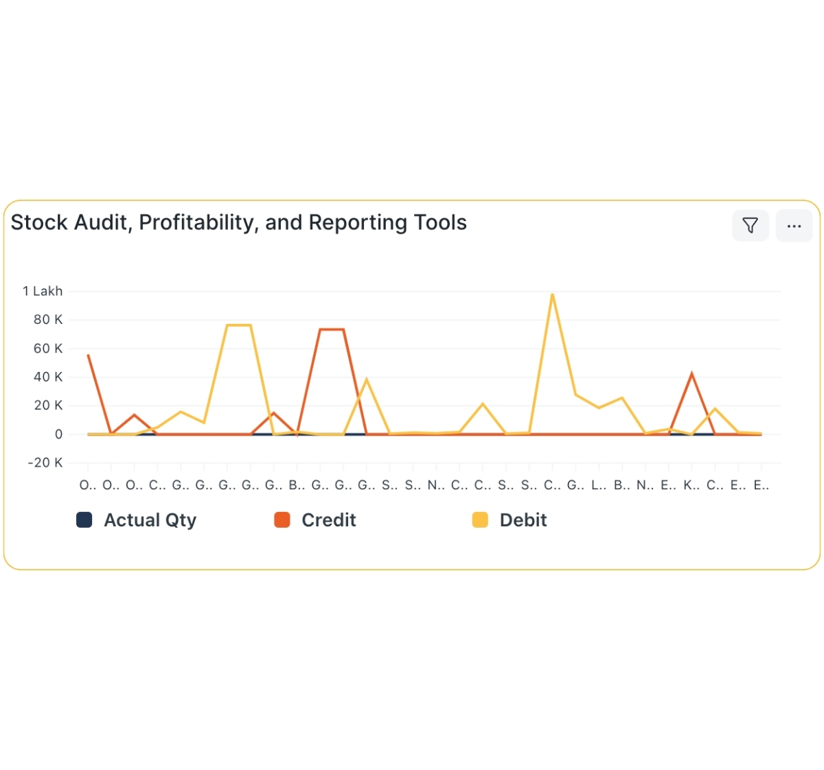Screen dimensions: 824x770
Task: Select the first Credit point near 55 K
Action: 89,355
